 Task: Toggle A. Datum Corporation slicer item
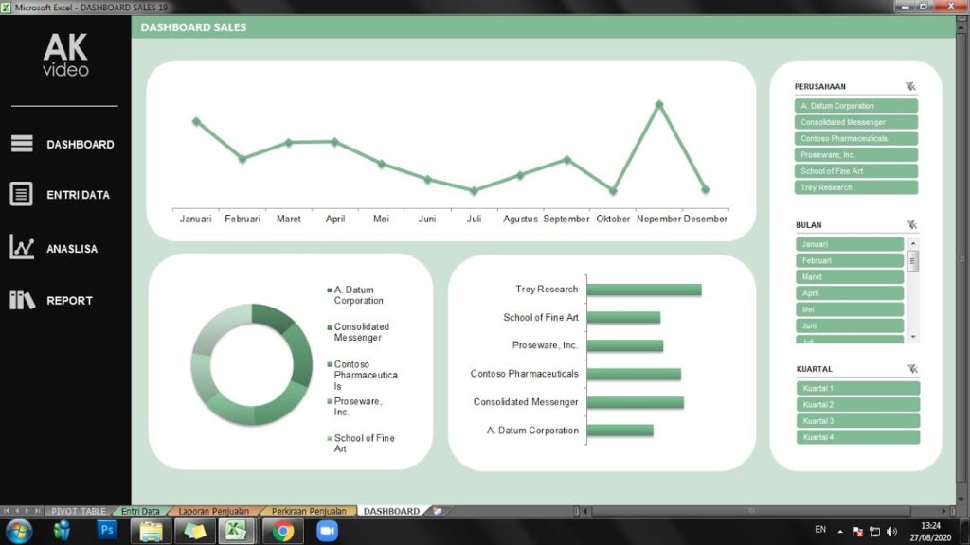[855, 106]
